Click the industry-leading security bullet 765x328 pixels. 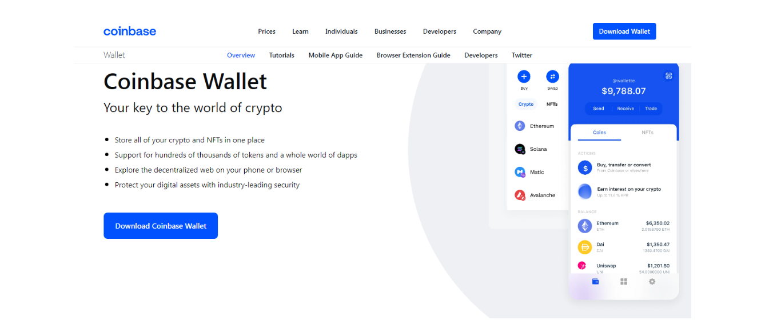207,185
